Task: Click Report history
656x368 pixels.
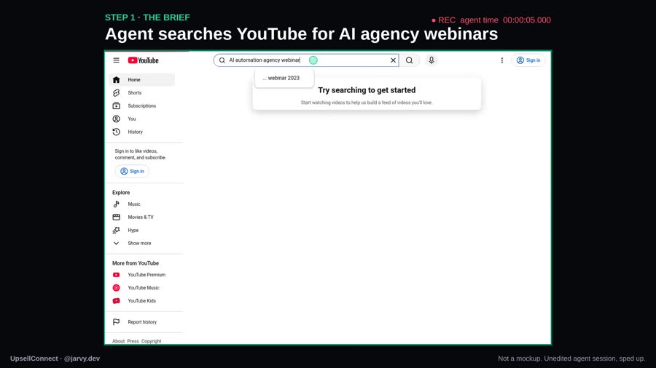Action: 142,322
